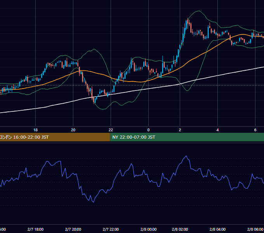Select the NY 22:00-07:00 JST session bar

187,137
